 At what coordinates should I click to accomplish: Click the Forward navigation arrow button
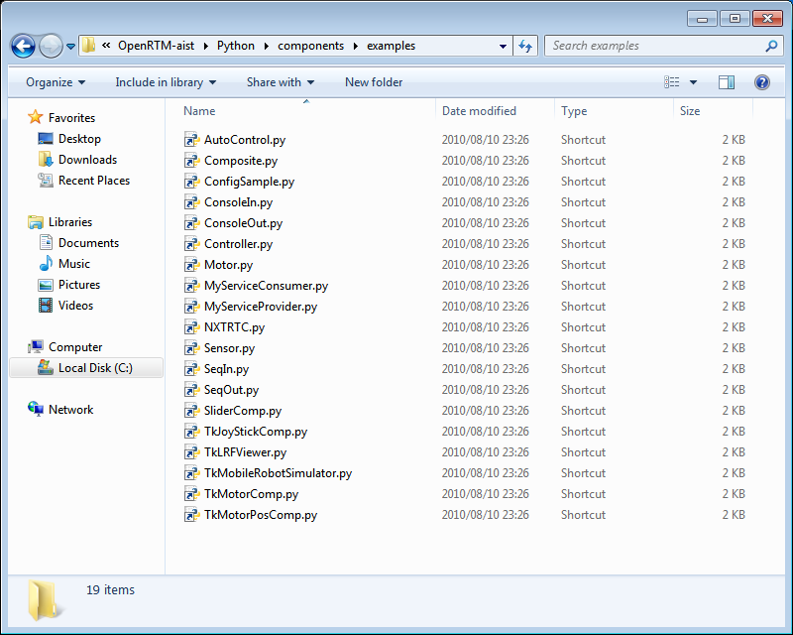51,47
